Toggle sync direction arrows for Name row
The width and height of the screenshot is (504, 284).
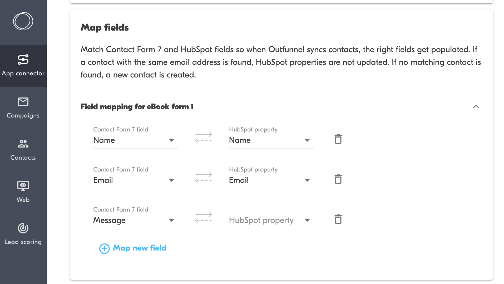[204, 137]
